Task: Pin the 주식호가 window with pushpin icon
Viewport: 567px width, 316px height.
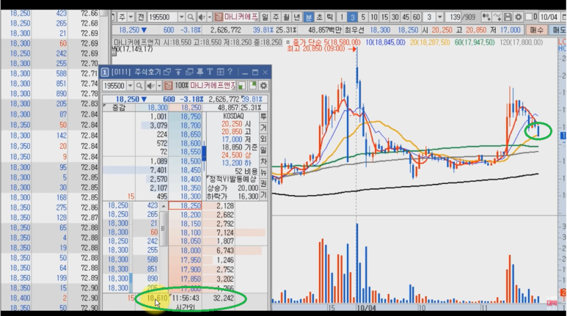Action: pos(200,73)
